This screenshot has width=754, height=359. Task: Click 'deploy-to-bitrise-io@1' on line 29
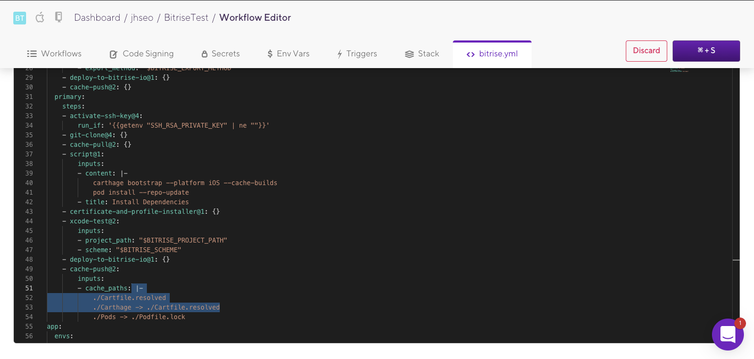(116, 78)
